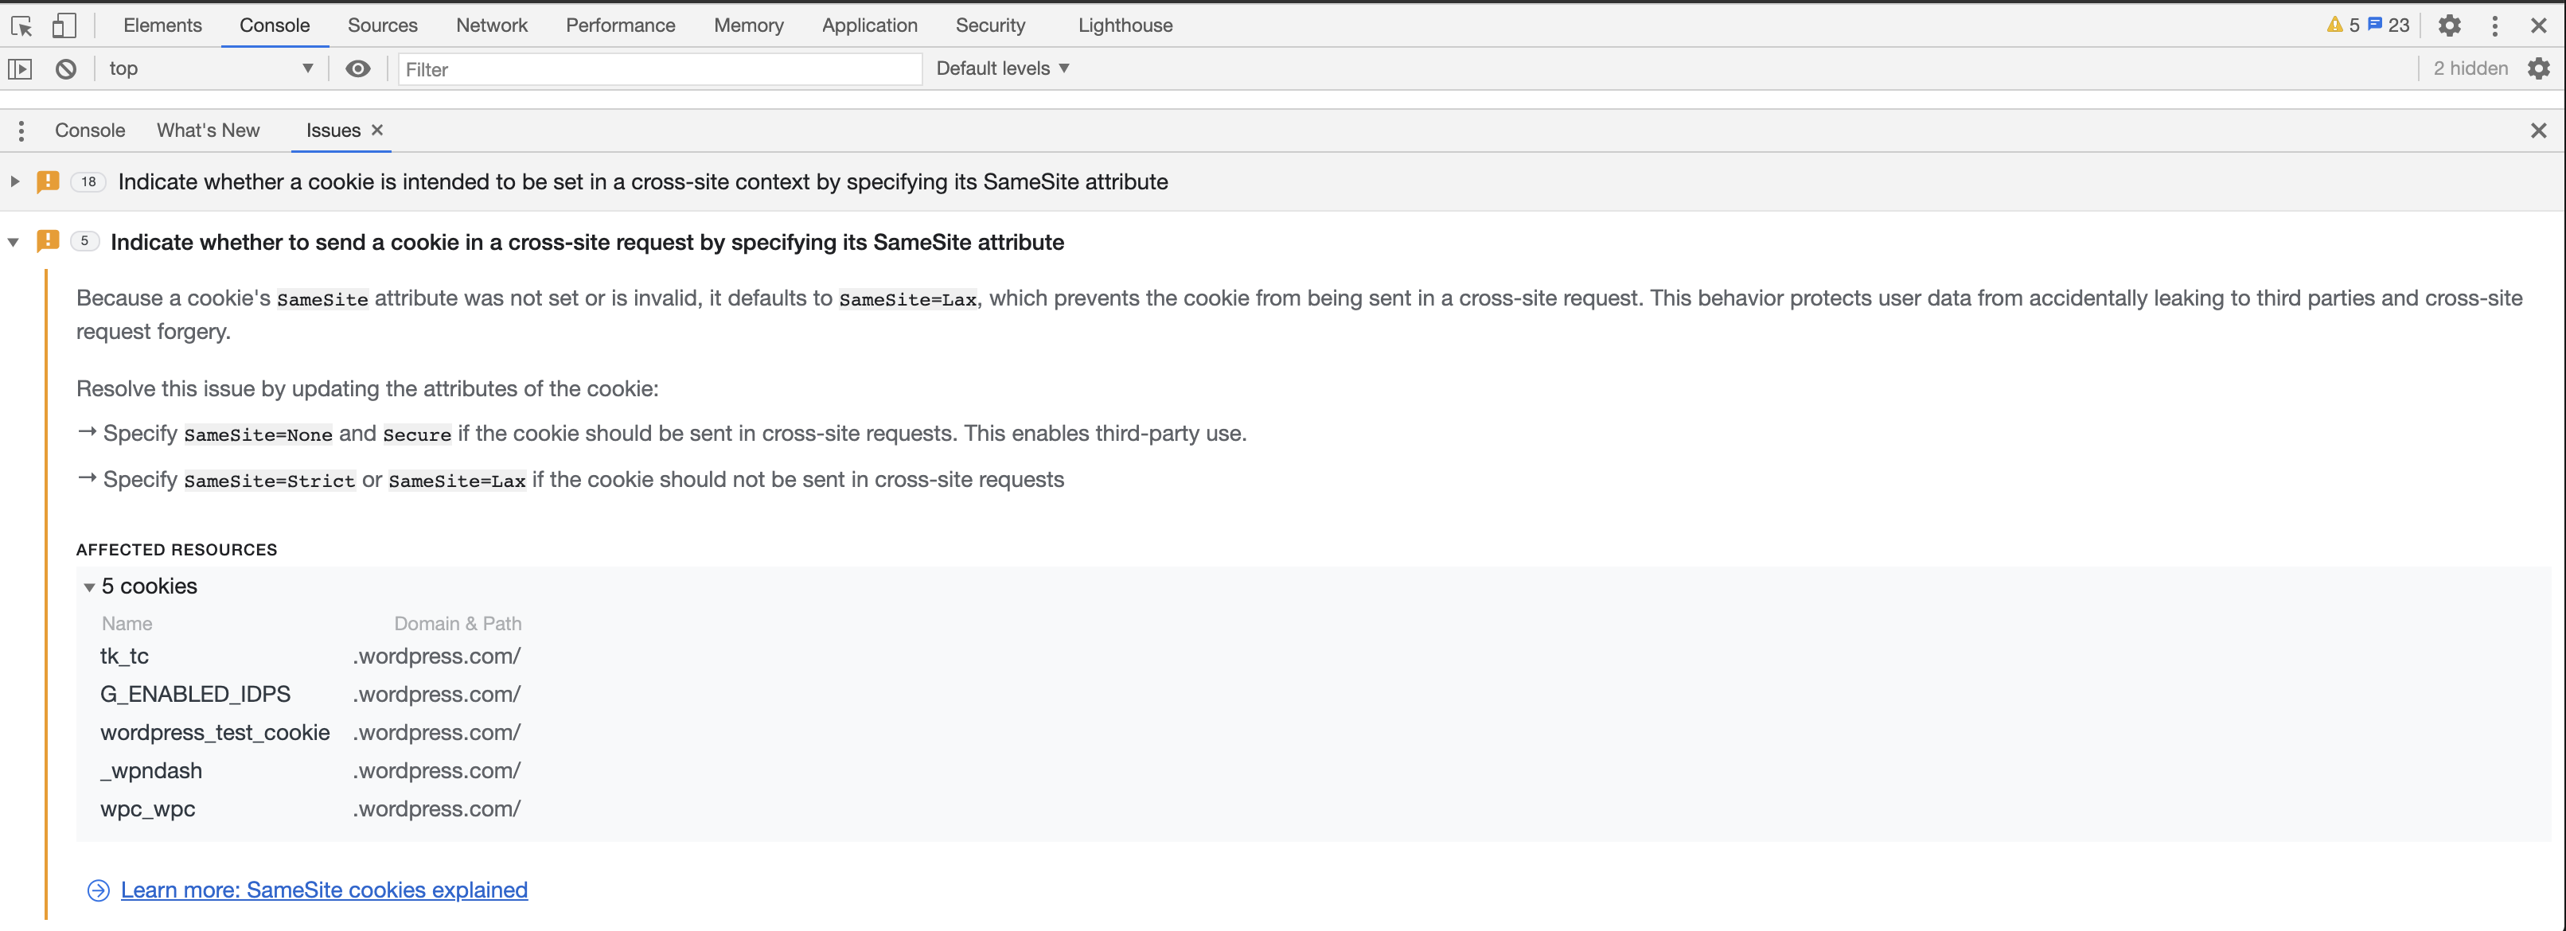The height and width of the screenshot is (931, 2566).
Task: Switch to the Network panel
Action: pos(491,25)
